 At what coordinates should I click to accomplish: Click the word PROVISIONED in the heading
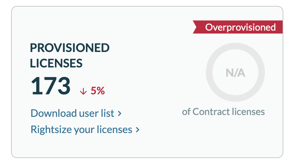(70, 48)
